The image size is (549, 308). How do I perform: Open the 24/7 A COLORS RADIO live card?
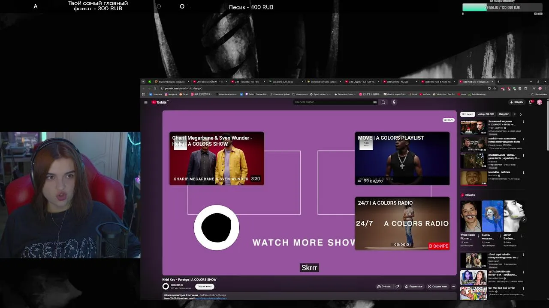pyautogui.click(x=402, y=223)
